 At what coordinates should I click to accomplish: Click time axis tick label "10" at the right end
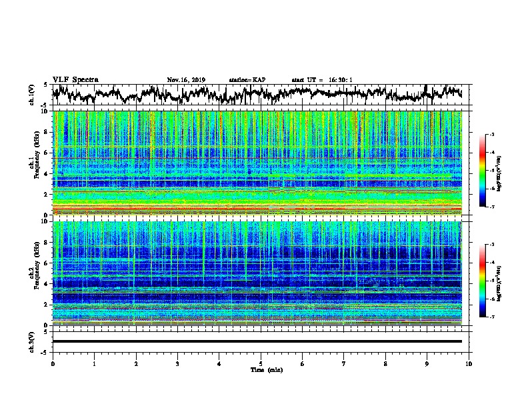pos(469,364)
